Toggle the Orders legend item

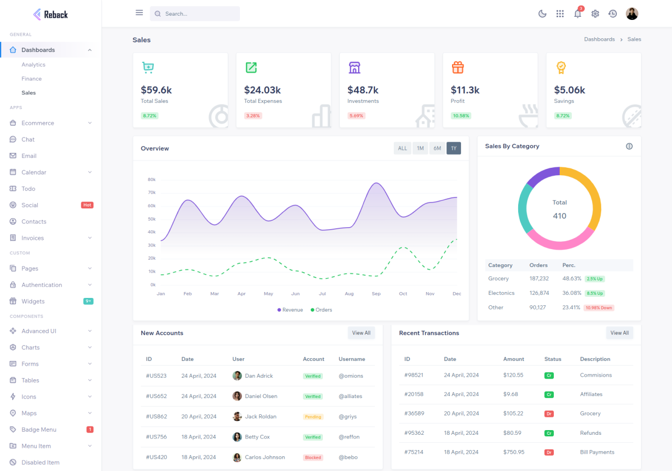coord(321,310)
